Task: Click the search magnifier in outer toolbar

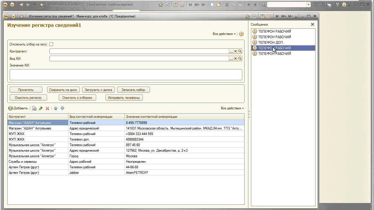Action: [x=264, y=5]
